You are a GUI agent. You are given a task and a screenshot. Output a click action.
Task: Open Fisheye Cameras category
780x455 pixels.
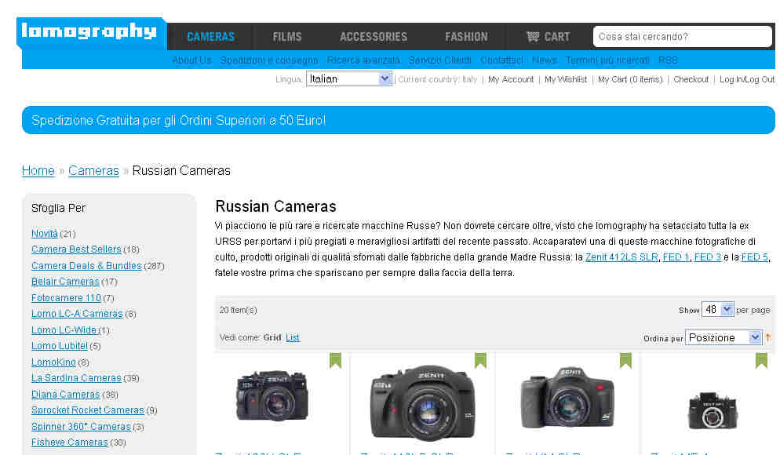tap(70, 442)
